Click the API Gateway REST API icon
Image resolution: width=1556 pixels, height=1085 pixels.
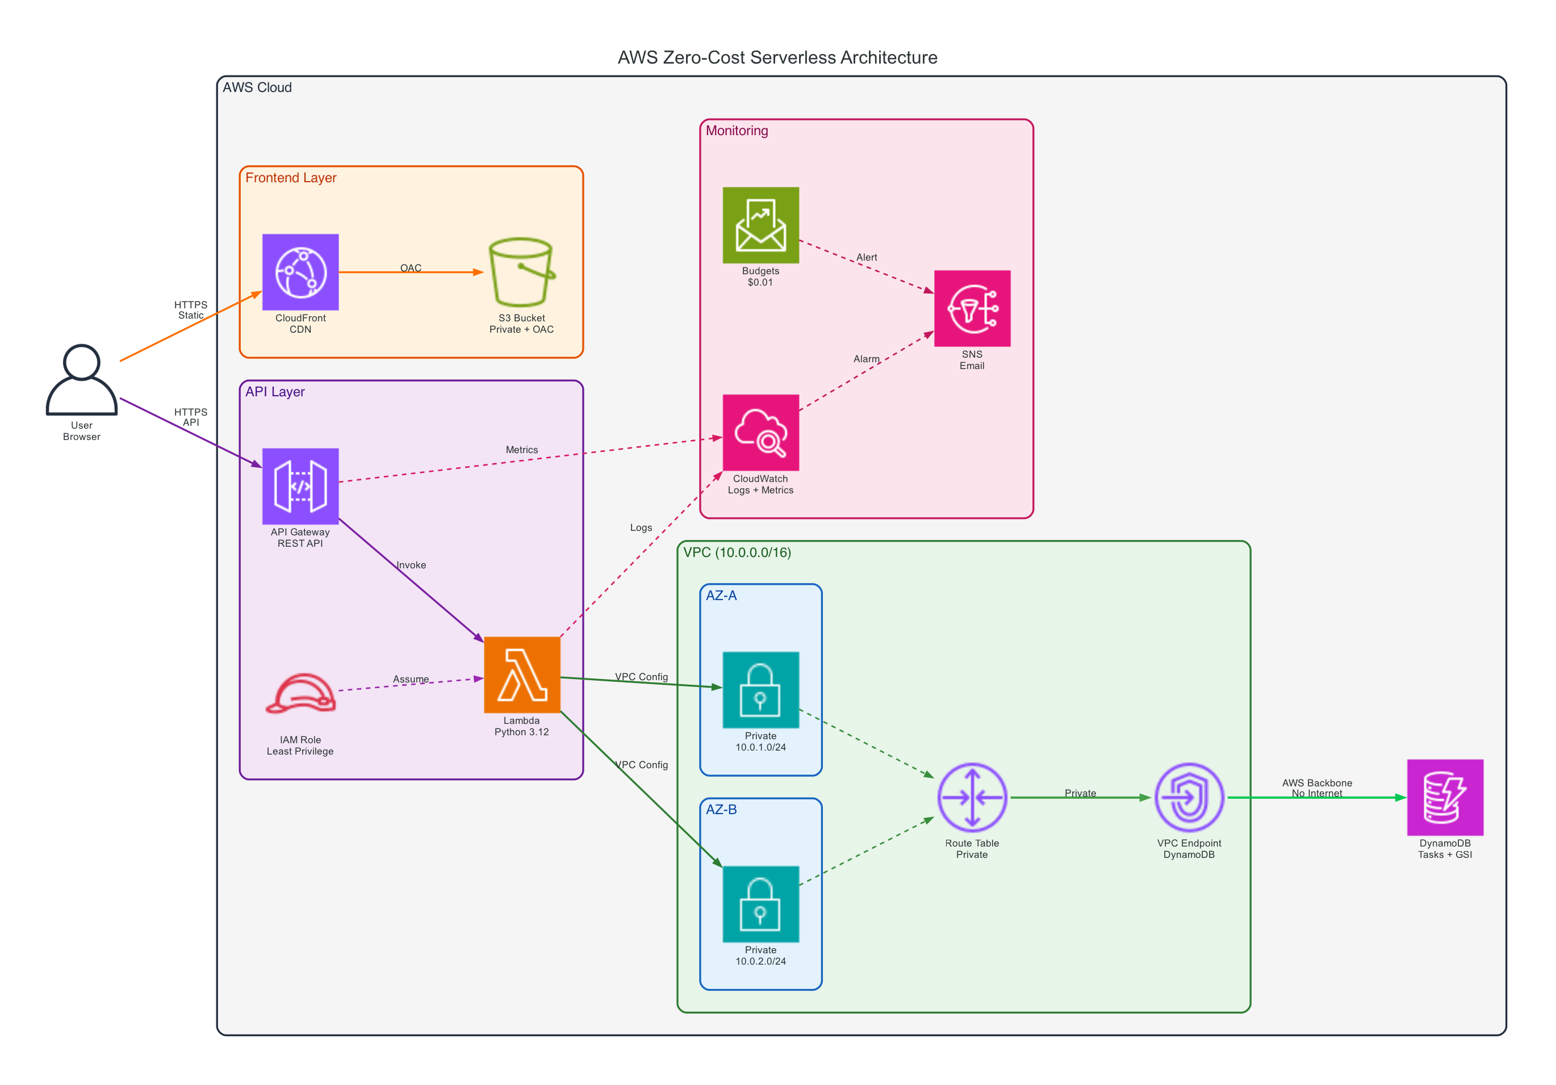300,486
